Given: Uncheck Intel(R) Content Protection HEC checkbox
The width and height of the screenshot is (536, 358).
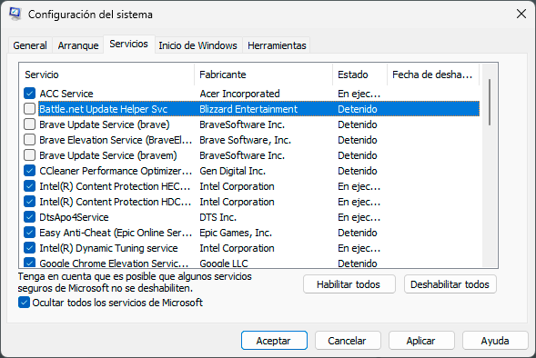Looking at the screenshot, I should pos(29,186).
